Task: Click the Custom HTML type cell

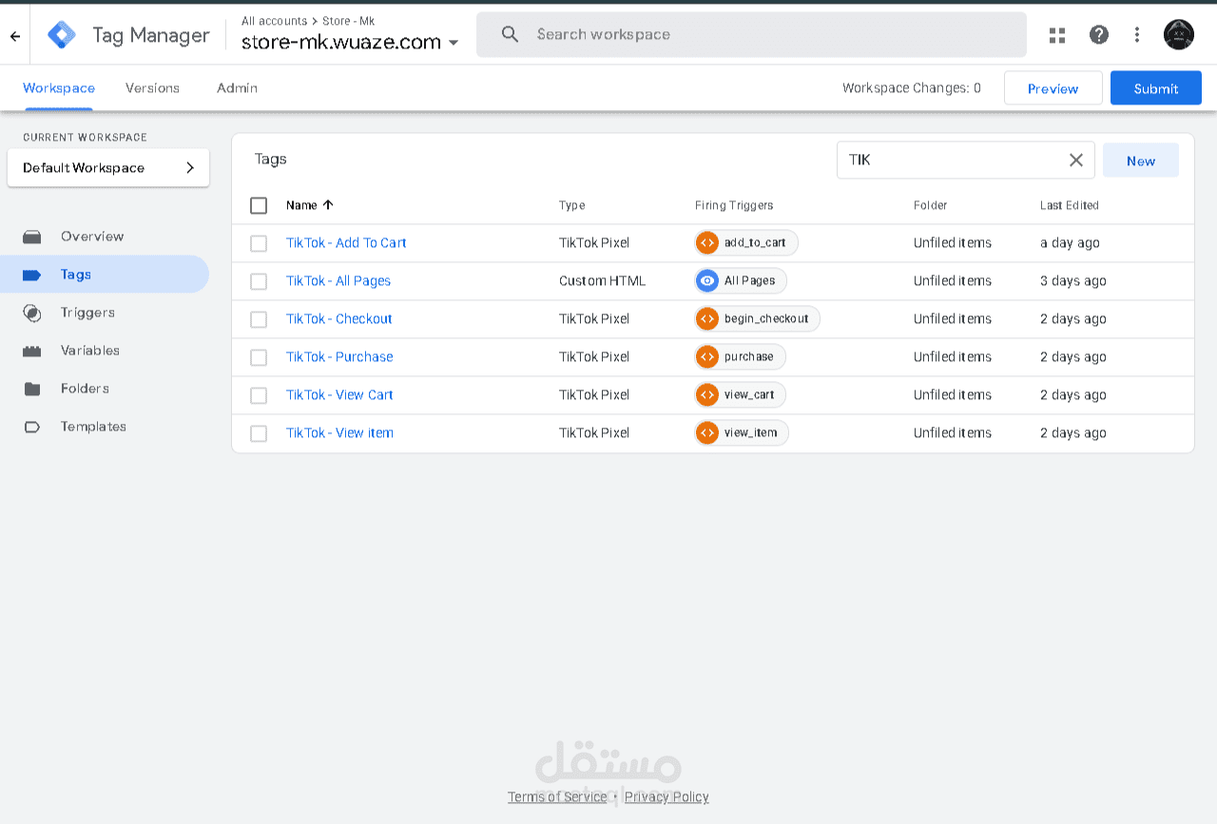Action: pos(602,280)
